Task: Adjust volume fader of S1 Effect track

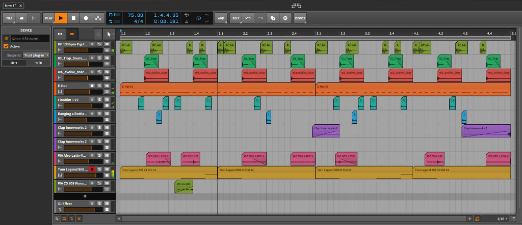Action: (x=83, y=210)
